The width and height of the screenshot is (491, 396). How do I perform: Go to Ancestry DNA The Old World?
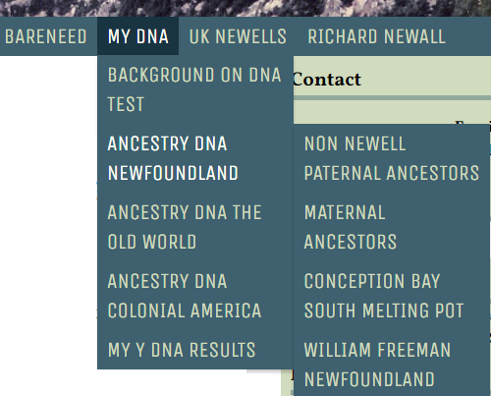195,227
